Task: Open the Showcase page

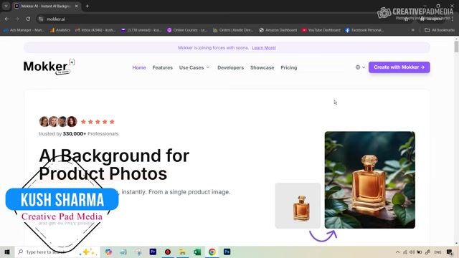Action: pos(262,67)
